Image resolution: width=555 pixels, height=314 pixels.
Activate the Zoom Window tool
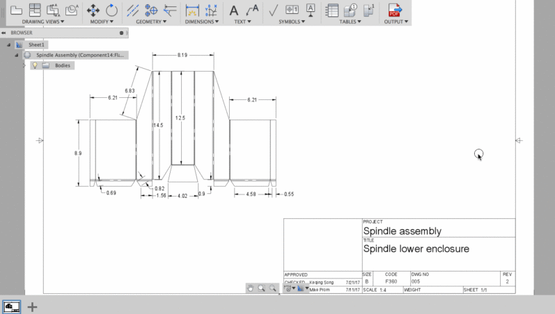[261, 288]
